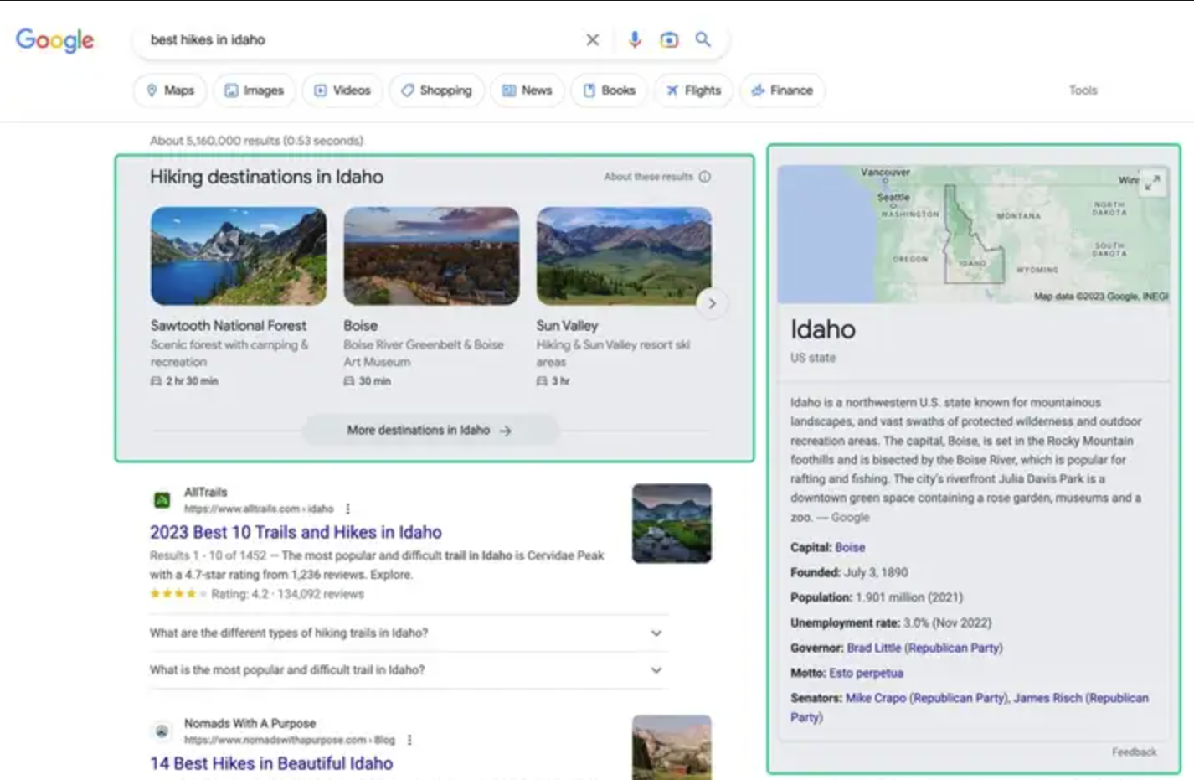
Task: Click the Nomads With A Purpose favicon
Action: [162, 731]
